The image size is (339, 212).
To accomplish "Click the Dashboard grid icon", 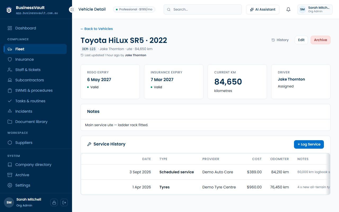I will tap(10, 28).
